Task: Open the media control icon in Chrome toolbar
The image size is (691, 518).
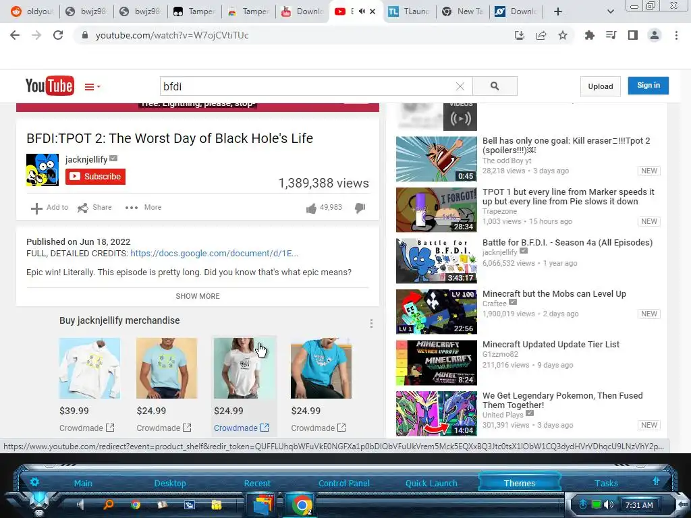Action: pyautogui.click(x=611, y=35)
